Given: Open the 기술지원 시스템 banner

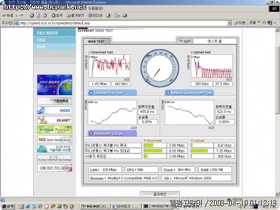Looking at the screenshot, I should click(54, 149).
